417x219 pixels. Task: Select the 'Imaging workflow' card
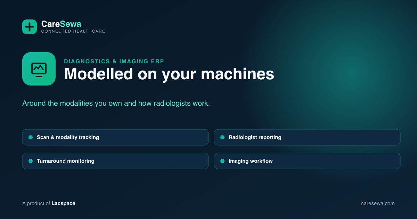point(307,161)
